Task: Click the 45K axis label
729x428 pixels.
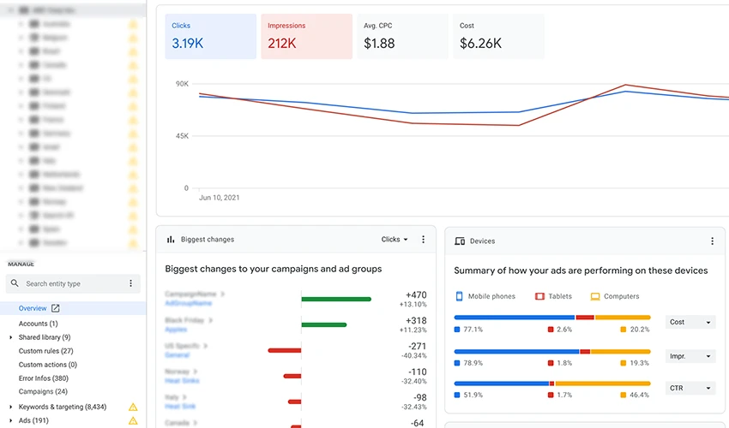Action: pos(182,136)
